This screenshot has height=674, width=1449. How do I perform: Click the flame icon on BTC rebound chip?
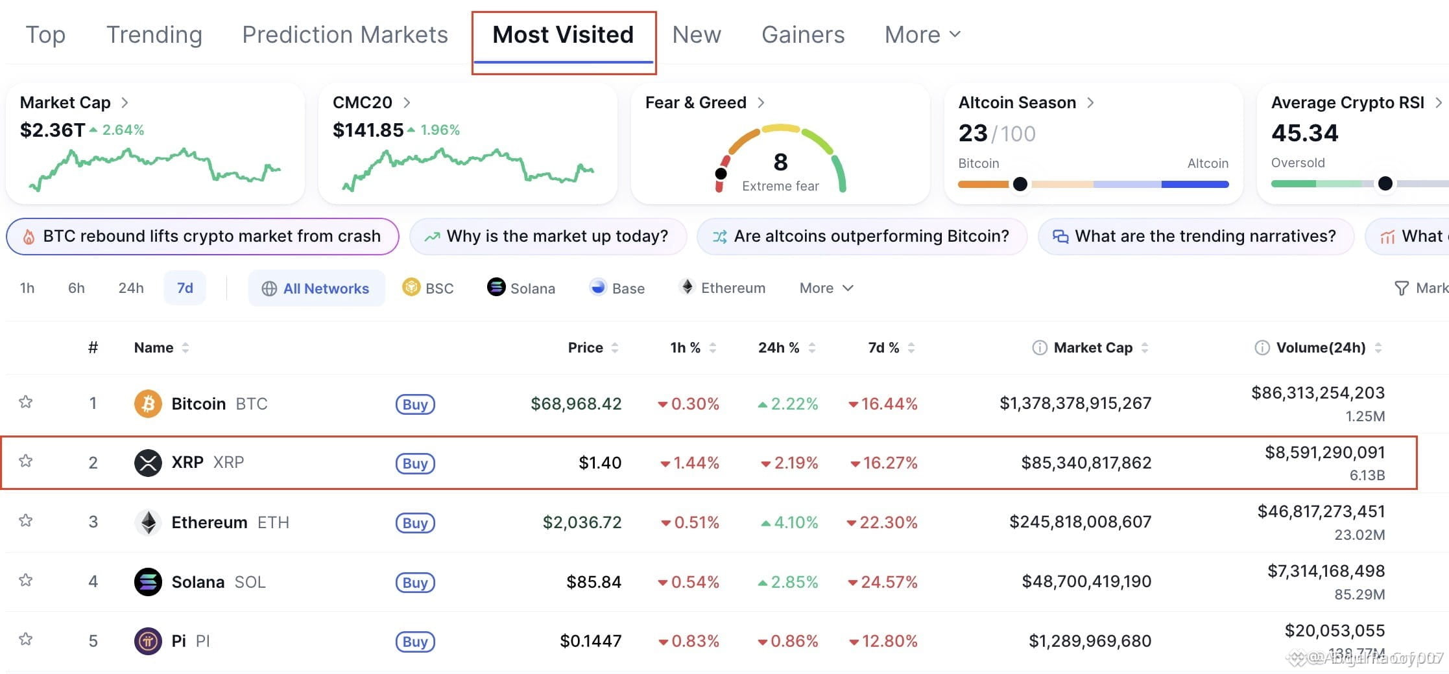pos(29,237)
